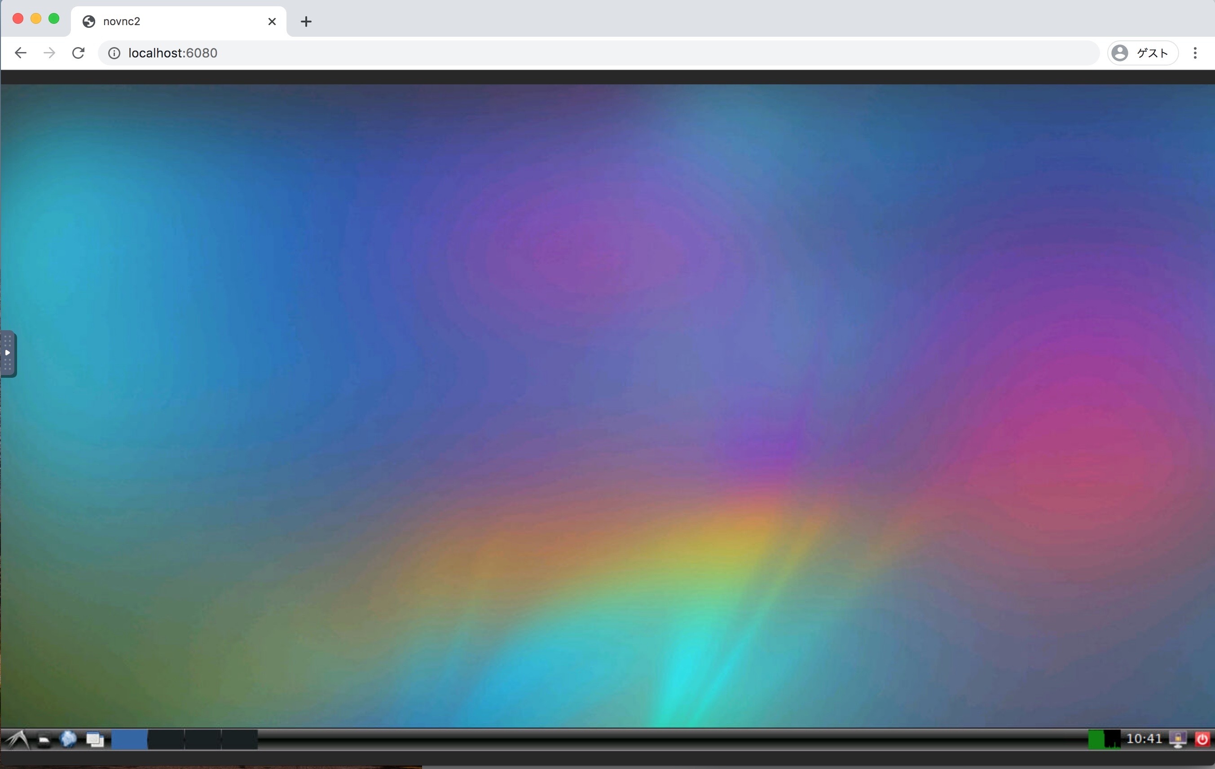
Task: Click the browser forward arrow
Action: pyautogui.click(x=49, y=53)
